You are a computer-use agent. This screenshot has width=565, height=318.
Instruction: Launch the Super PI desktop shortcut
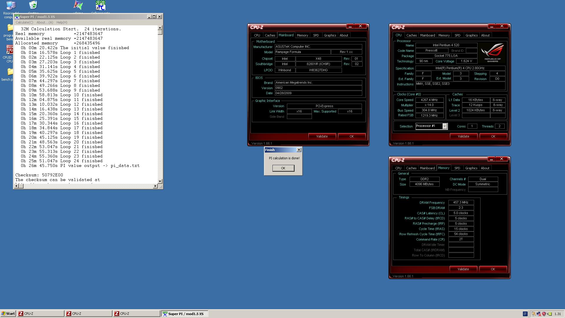click(101, 5)
